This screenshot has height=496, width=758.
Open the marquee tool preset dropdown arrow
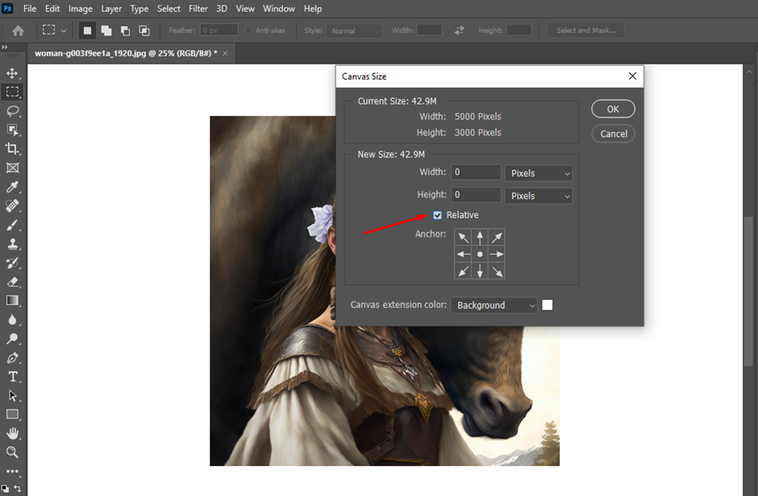[x=64, y=31]
